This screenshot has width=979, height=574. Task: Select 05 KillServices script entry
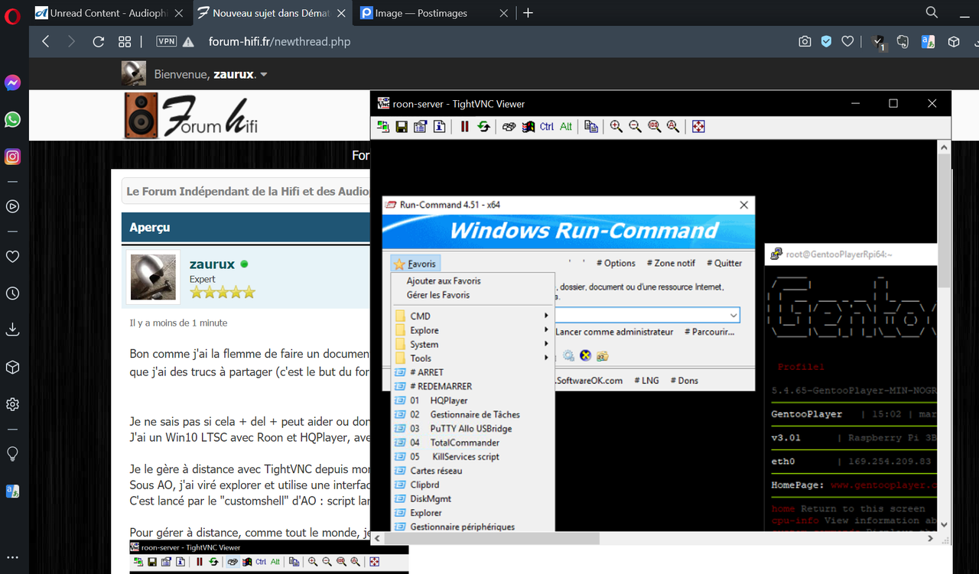click(472, 456)
